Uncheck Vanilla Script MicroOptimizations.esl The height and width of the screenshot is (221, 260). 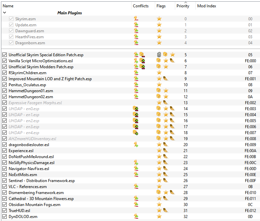pos(5,61)
